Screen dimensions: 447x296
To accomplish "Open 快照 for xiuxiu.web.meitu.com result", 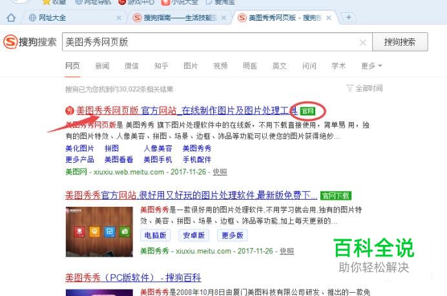I will coord(220,172).
